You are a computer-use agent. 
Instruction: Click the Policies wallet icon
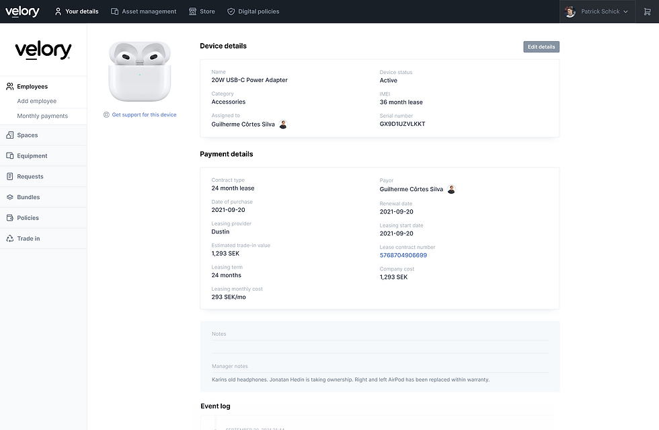(10, 217)
